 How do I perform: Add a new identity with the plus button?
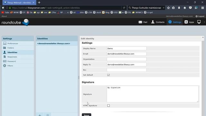pyautogui.click(x=40, y=115)
